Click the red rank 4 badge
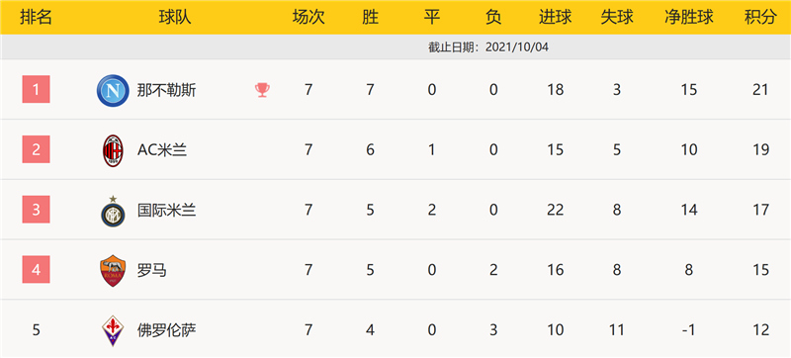The height and width of the screenshot is (358, 791). pyautogui.click(x=36, y=270)
